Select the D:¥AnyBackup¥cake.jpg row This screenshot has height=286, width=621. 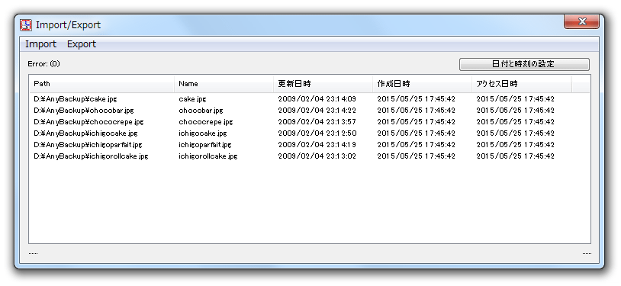click(x=309, y=98)
